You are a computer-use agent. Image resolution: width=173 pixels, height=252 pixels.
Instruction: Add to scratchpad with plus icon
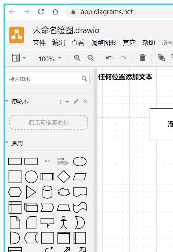tap(67, 102)
